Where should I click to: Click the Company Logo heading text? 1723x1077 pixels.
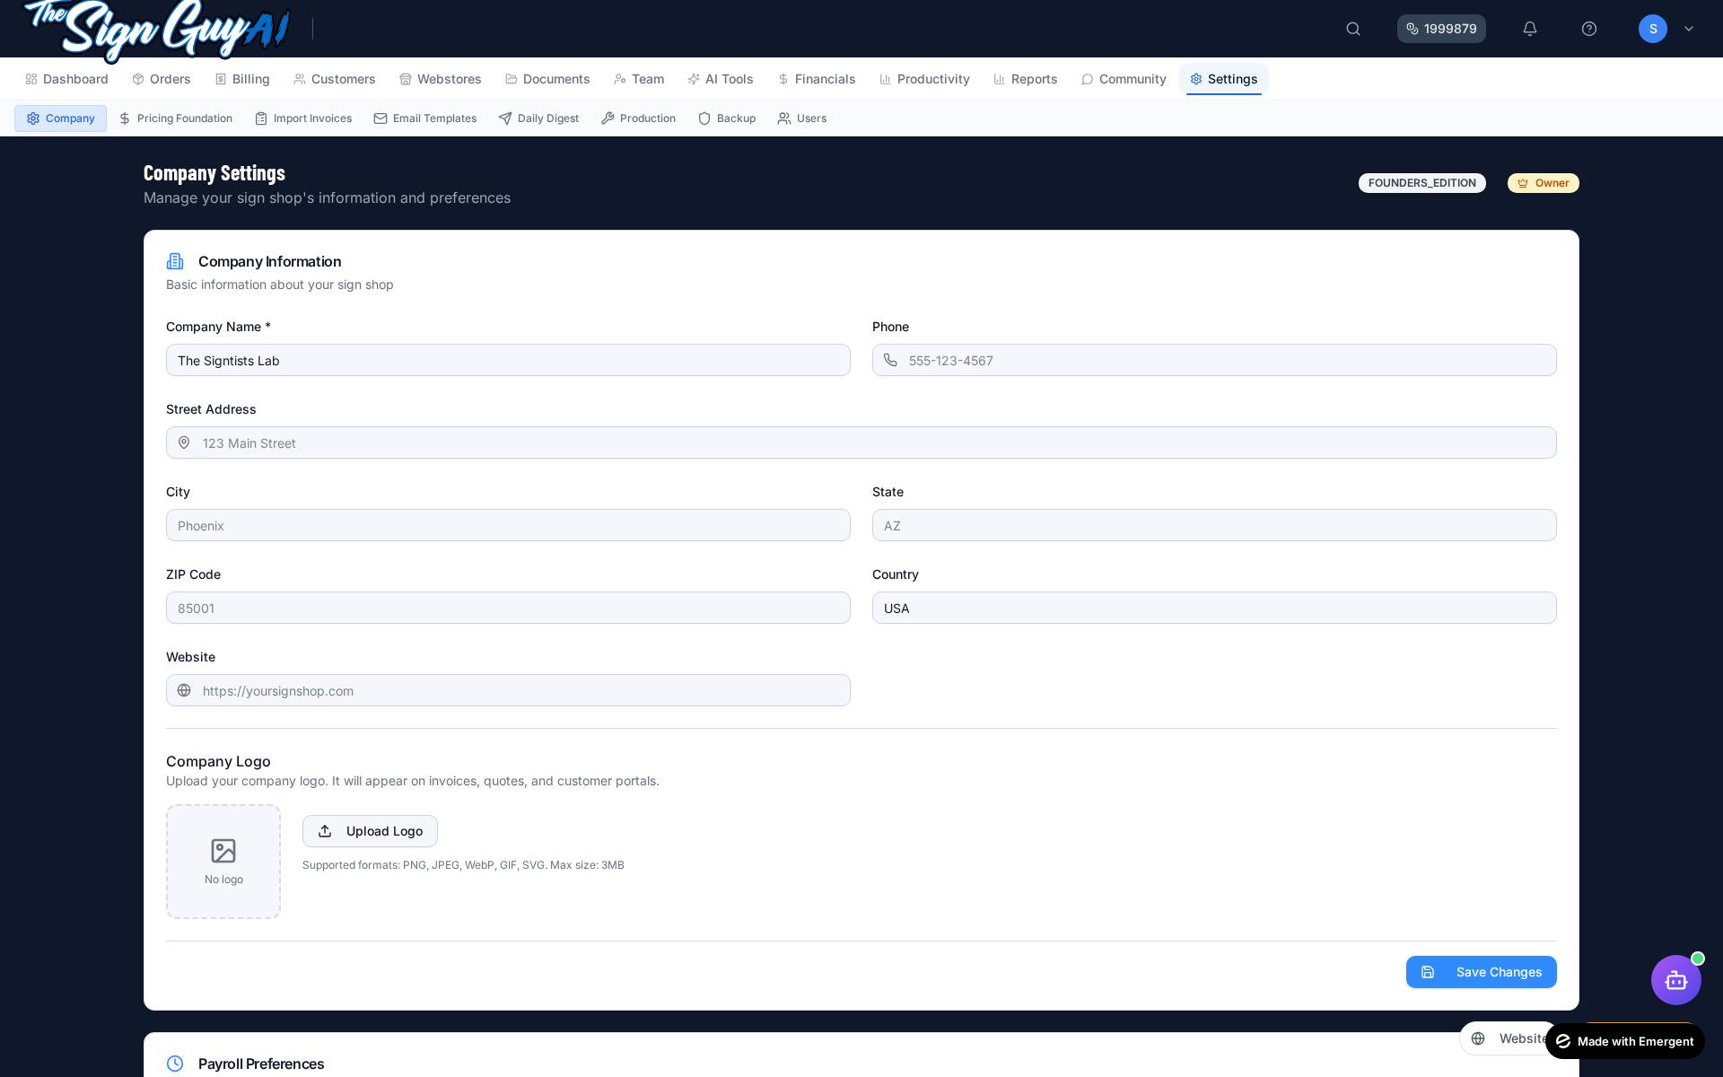218,761
